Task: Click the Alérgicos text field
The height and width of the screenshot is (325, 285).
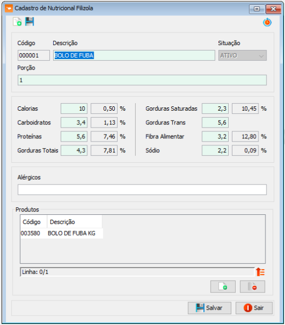Action: (x=142, y=190)
